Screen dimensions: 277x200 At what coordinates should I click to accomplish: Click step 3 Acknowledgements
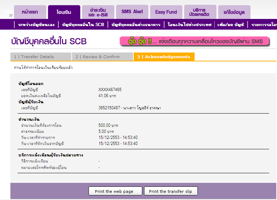click(x=164, y=57)
